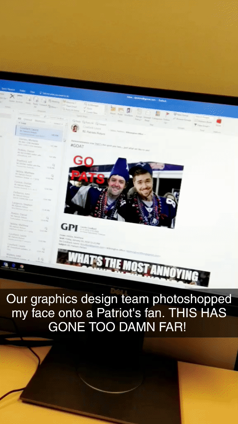The image size is (238, 424).
Task: Click the sender's avatar photo
Action: 75,128
